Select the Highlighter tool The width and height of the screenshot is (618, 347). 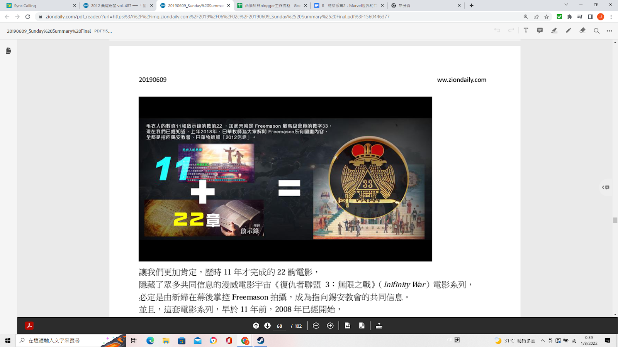554,30
